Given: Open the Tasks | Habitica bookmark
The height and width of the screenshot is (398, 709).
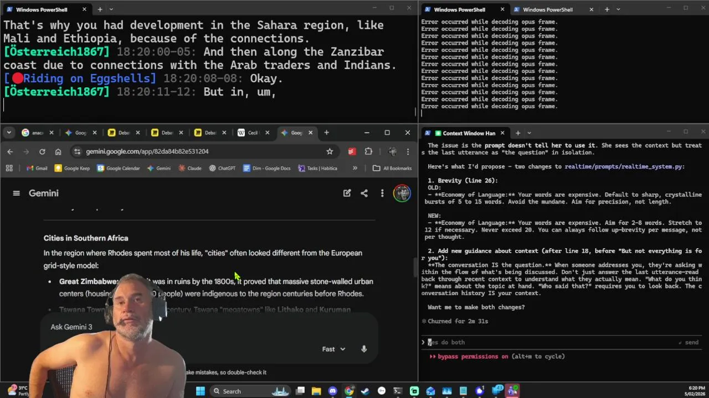Looking at the screenshot, I should 317,168.
